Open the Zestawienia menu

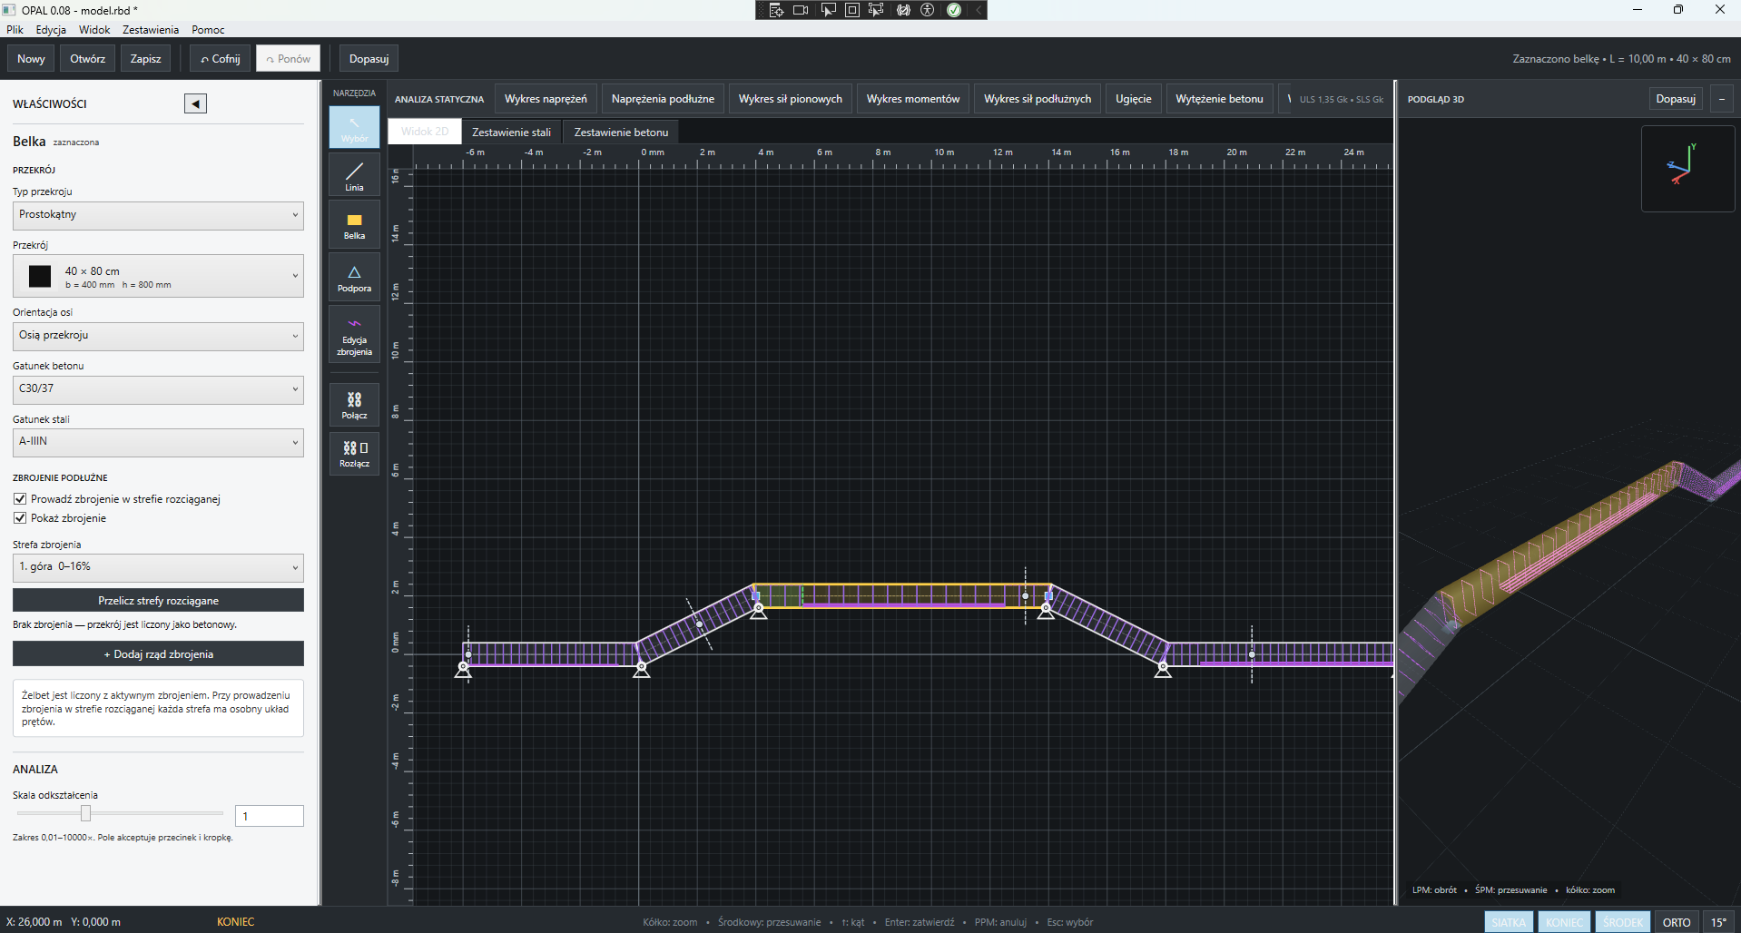coord(151,30)
